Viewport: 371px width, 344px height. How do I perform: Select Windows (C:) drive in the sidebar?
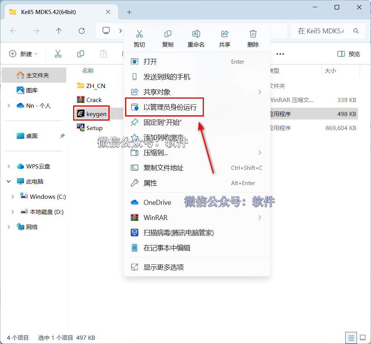coord(43,196)
